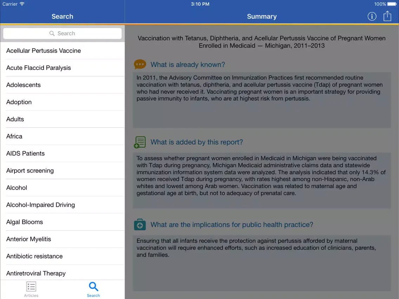
Task: Click the teal medical kit icon
Action: [x=140, y=225]
